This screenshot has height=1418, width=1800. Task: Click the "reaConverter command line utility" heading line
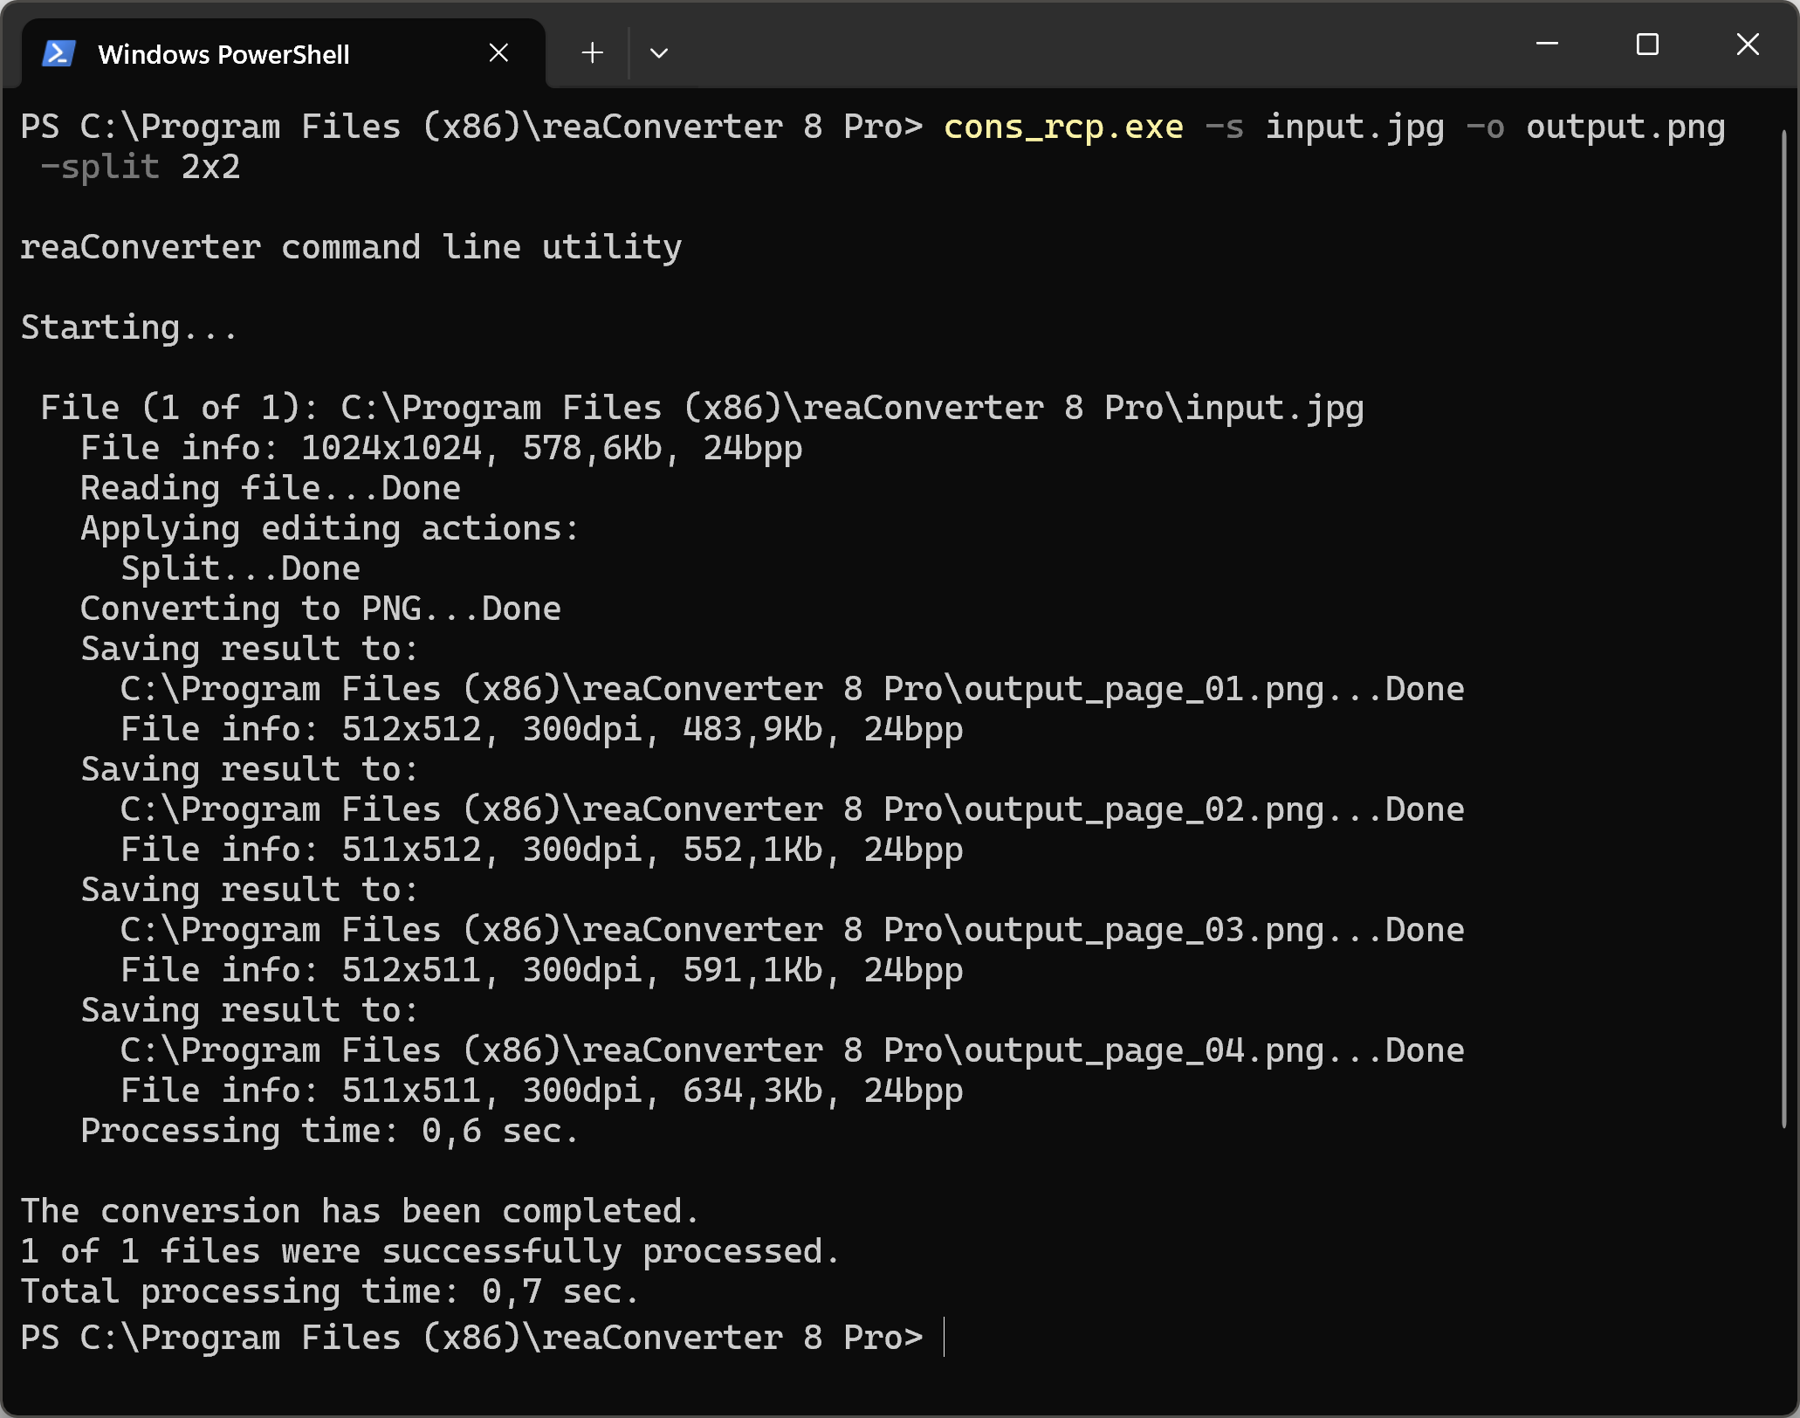point(351,248)
